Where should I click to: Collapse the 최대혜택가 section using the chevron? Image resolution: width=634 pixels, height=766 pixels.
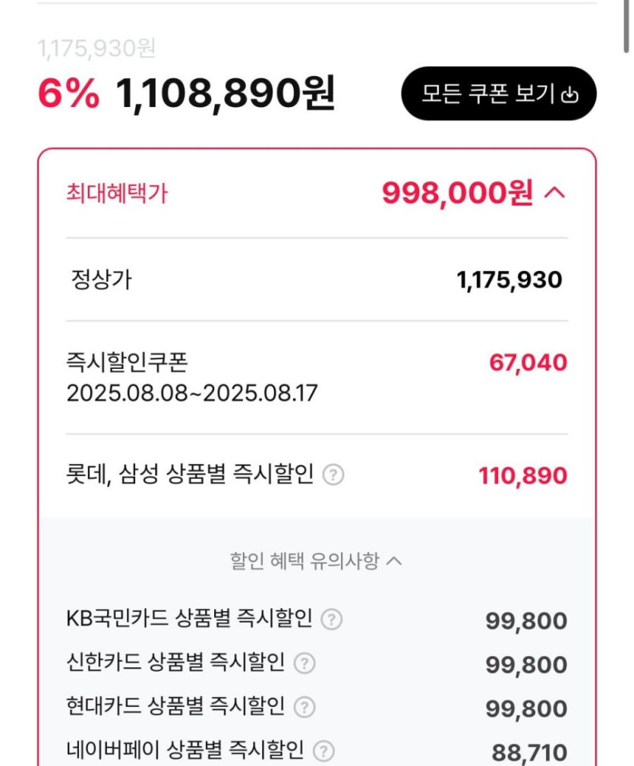(555, 194)
